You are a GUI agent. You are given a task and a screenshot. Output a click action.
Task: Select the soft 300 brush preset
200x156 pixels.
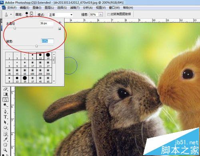pyautogui.click(x=48, y=71)
